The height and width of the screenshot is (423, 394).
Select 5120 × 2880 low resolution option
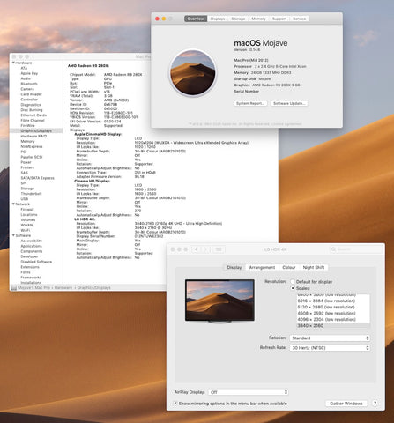(333, 307)
